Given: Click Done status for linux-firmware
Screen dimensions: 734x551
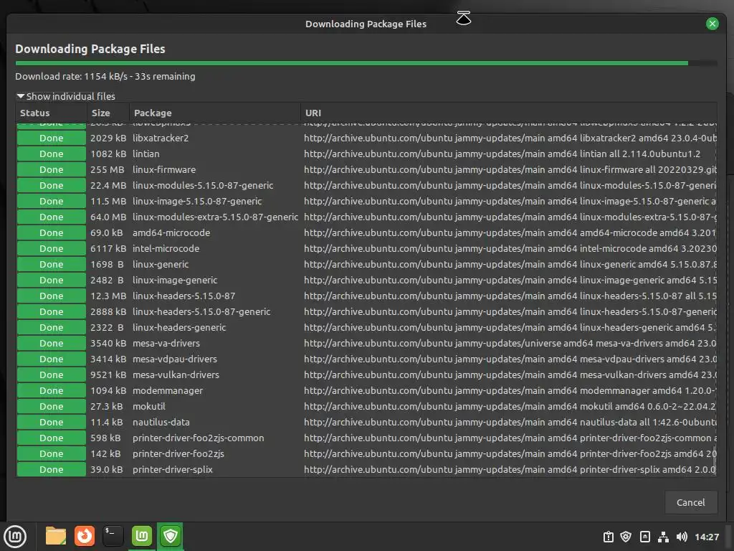Looking at the screenshot, I should 52,169.
